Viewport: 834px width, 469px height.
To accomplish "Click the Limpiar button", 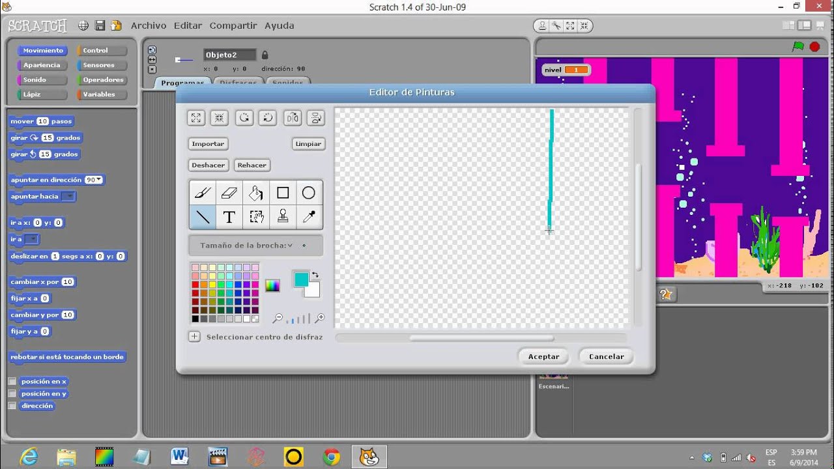I will point(308,144).
